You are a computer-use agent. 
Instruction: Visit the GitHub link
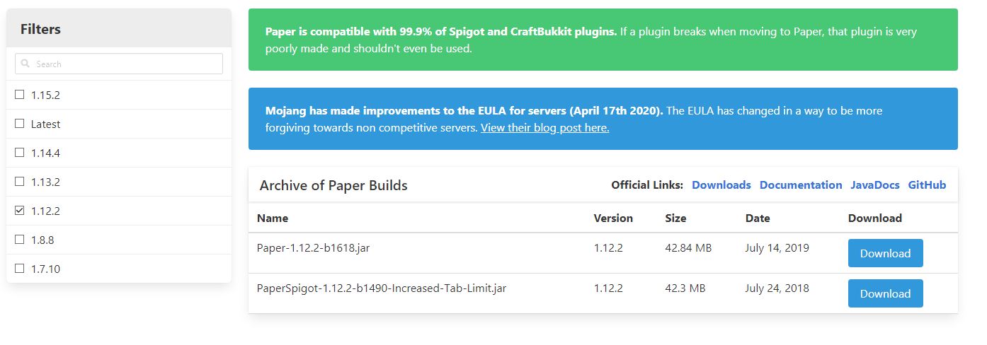click(x=927, y=185)
